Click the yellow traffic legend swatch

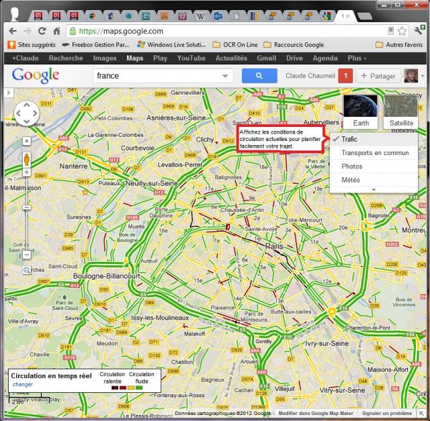(131, 388)
